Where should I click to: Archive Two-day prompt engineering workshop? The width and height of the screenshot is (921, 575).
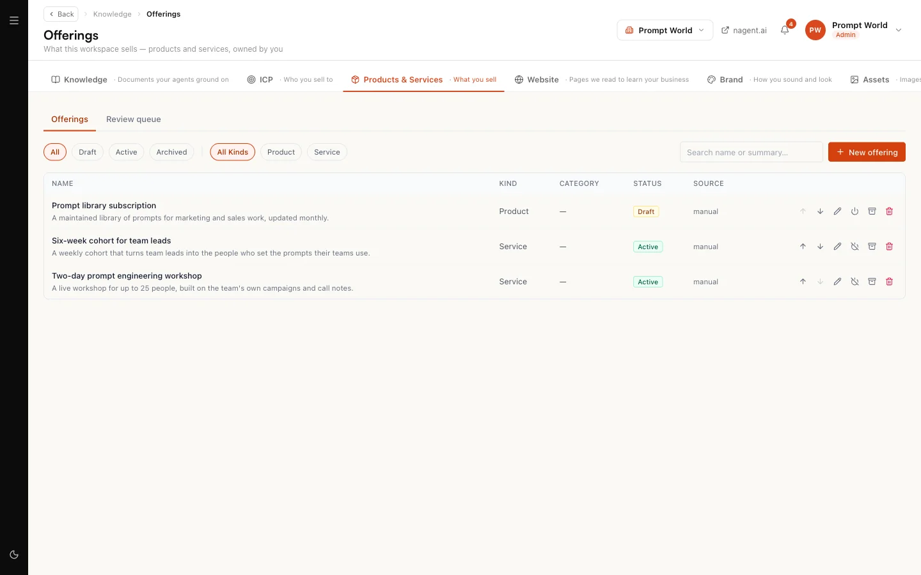click(x=872, y=282)
